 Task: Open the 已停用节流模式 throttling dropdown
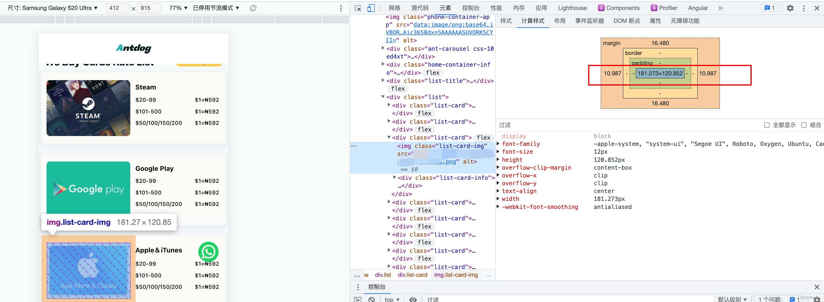point(216,8)
